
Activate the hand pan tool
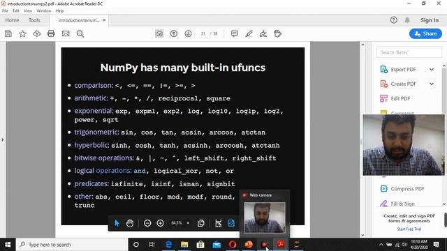(x=130, y=223)
